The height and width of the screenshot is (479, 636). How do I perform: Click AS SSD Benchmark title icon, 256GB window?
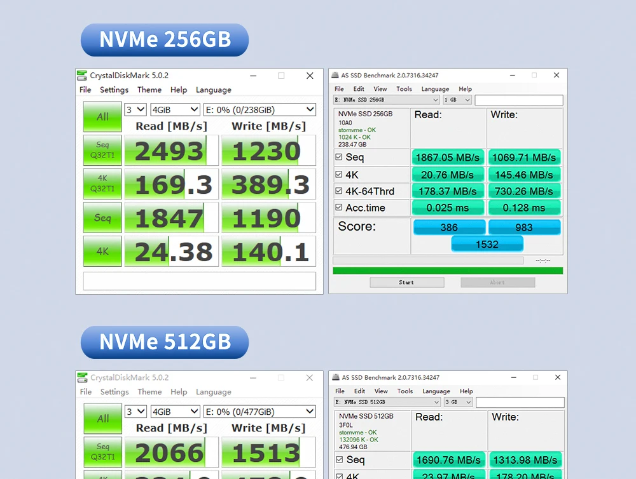click(x=335, y=75)
